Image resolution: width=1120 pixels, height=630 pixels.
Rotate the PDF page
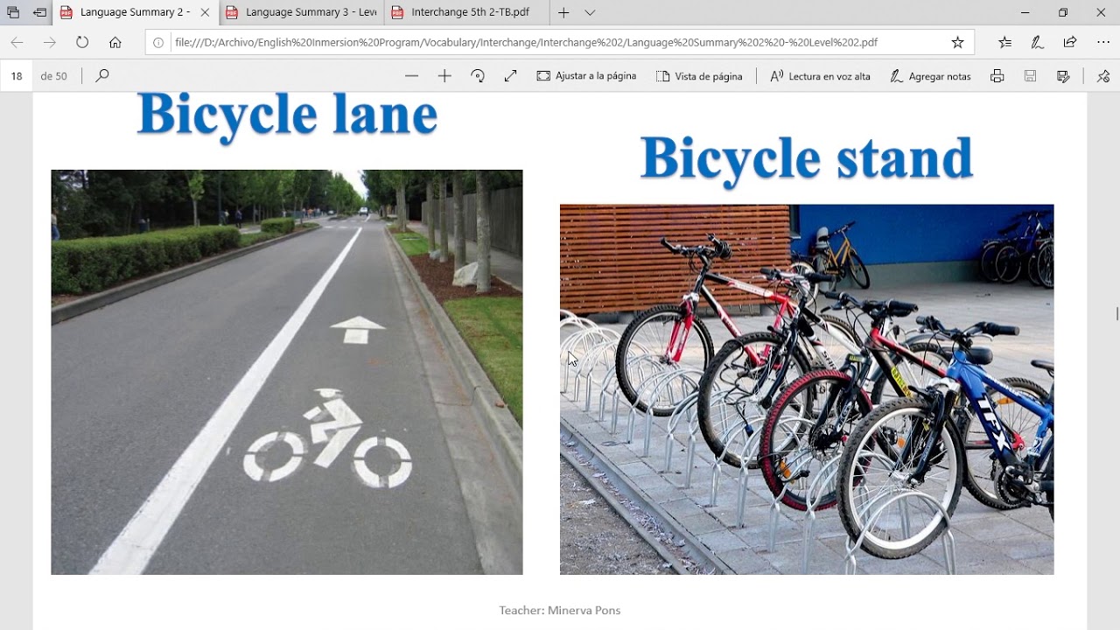(478, 76)
